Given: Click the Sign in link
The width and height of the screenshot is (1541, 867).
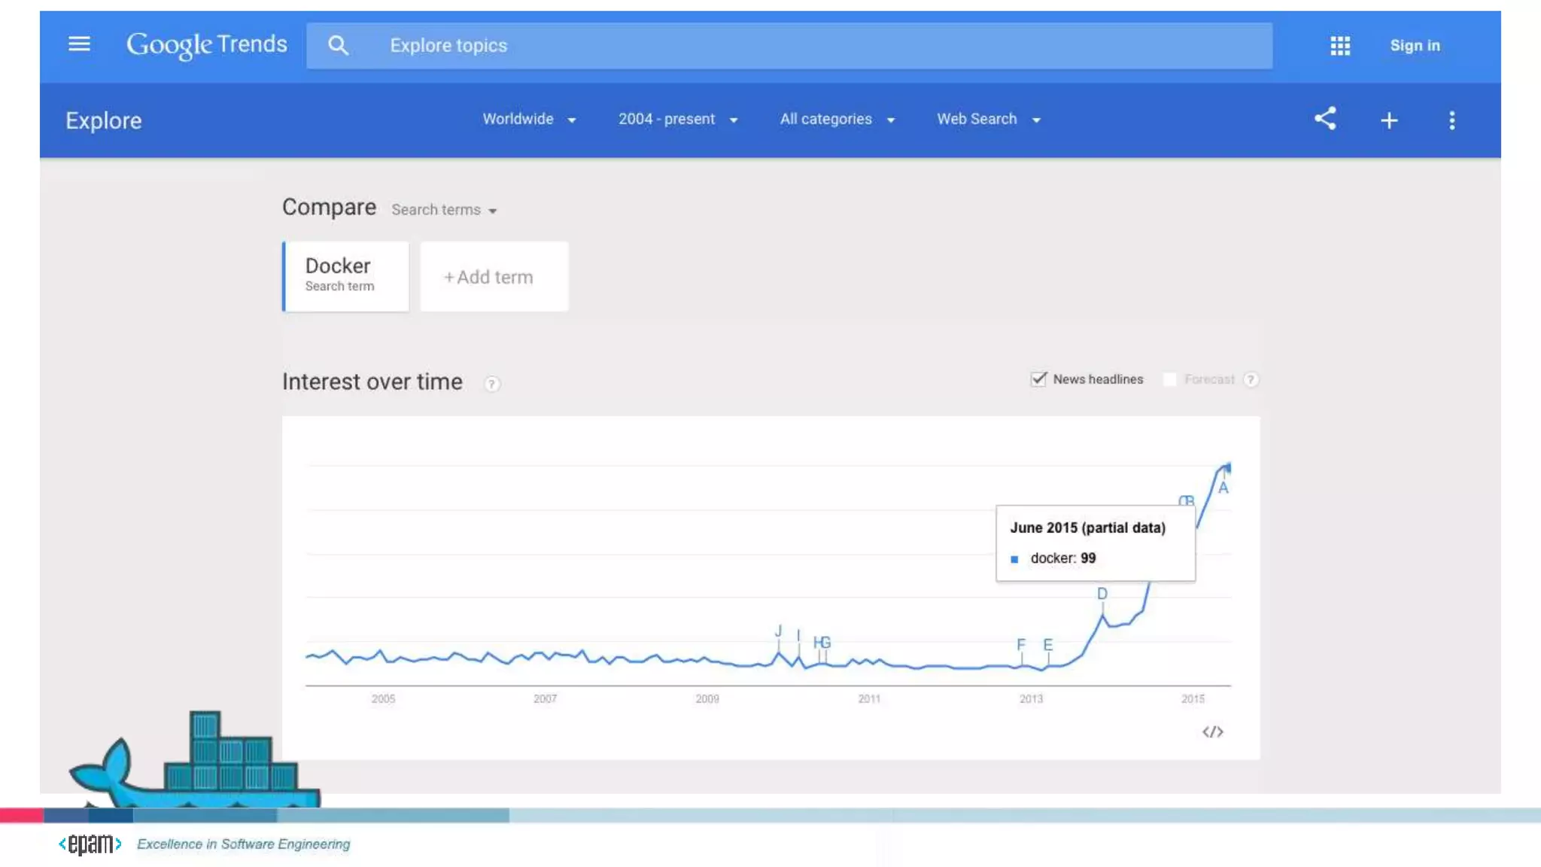Looking at the screenshot, I should pyautogui.click(x=1415, y=45).
